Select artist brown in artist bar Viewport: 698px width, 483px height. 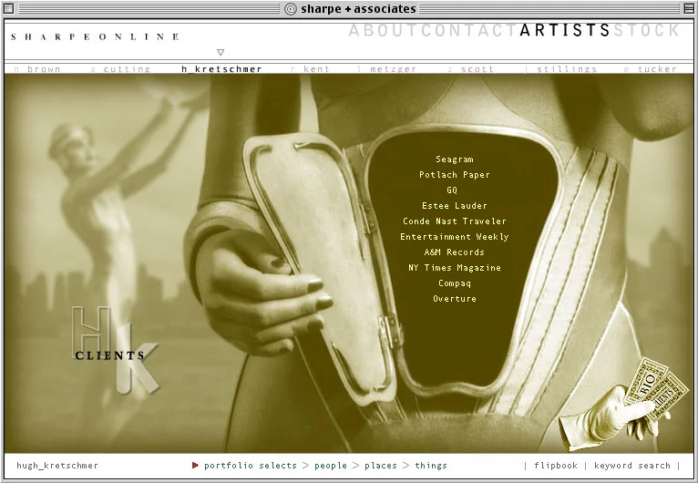coord(38,69)
